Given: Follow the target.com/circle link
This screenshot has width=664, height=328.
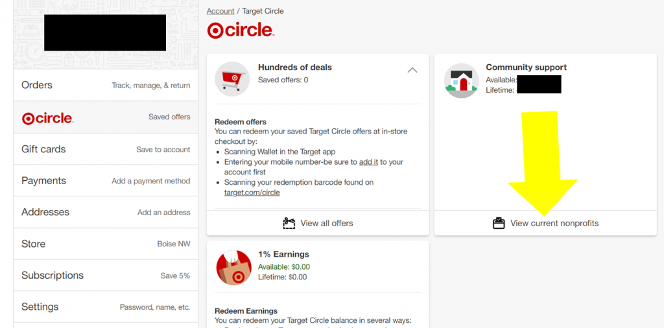Looking at the screenshot, I should pos(252,193).
